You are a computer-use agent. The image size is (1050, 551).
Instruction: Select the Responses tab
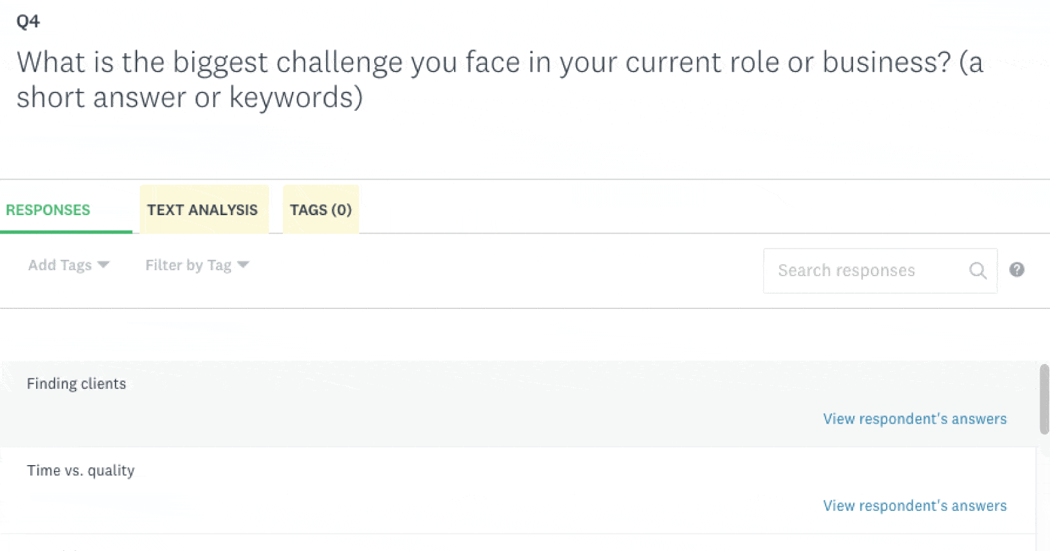tap(47, 210)
